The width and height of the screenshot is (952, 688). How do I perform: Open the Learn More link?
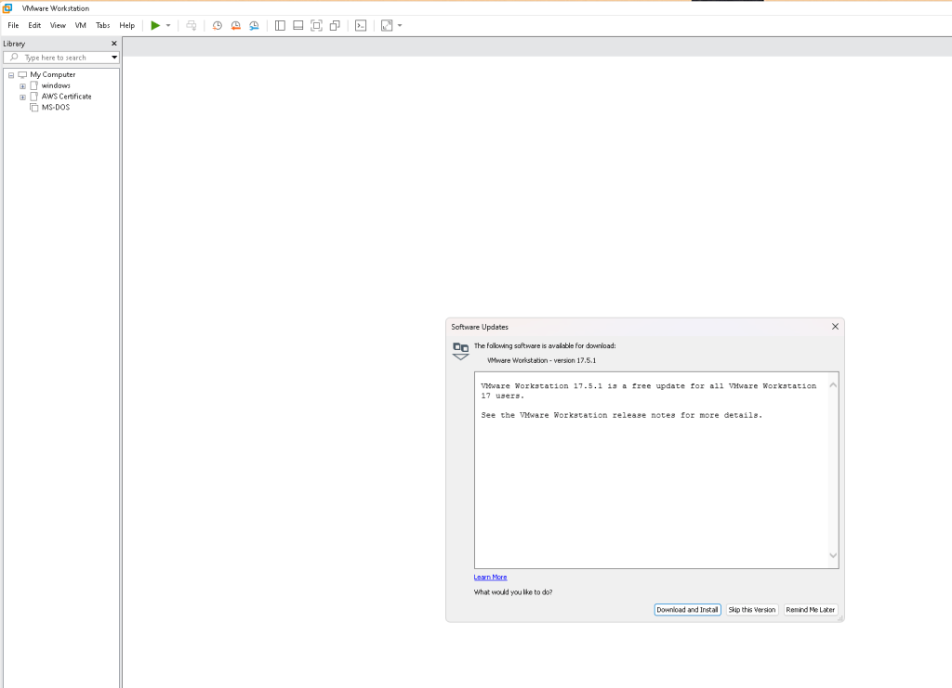[490, 578]
